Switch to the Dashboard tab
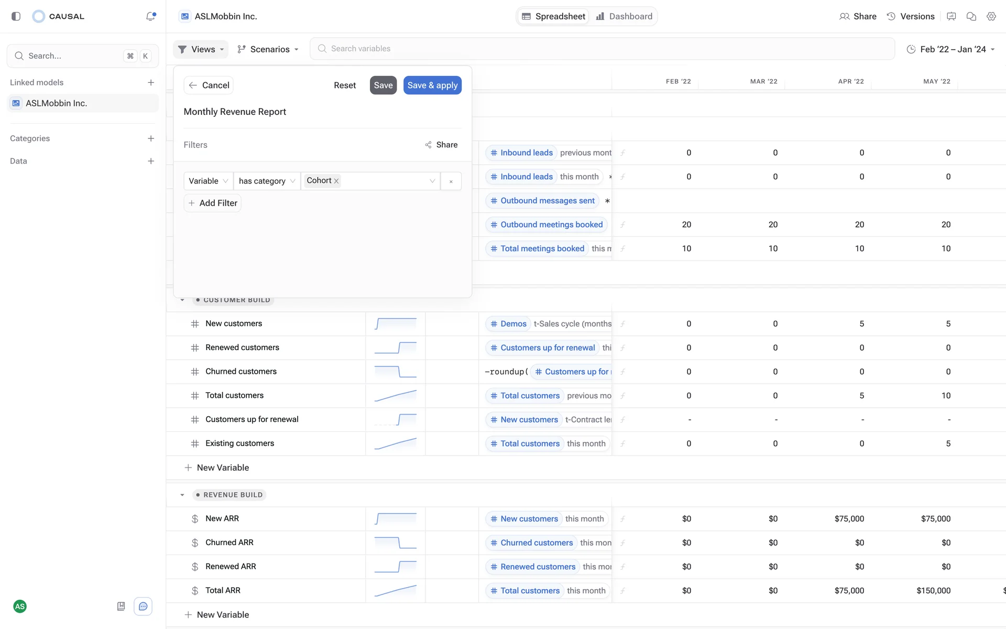Screen dimensions: 1006x629 624,16
